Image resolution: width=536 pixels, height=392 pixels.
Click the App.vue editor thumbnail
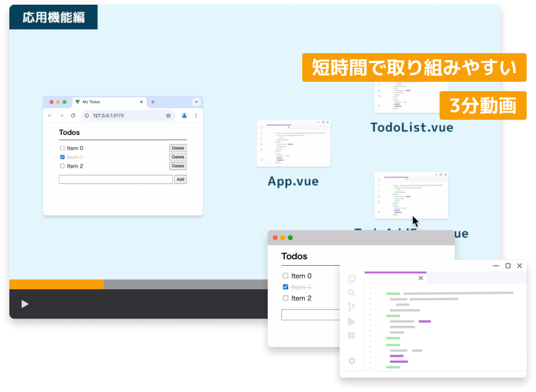pos(293,144)
